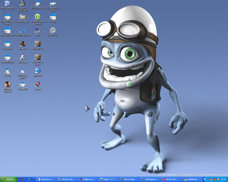The width and height of the screenshot is (228, 182).
Task: Select the EVEREST Home Edition icon
Action: tap(38, 19)
